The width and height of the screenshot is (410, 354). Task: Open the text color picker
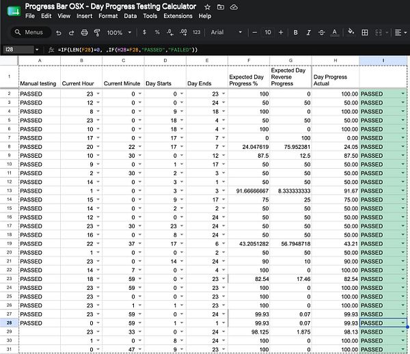pos(334,32)
